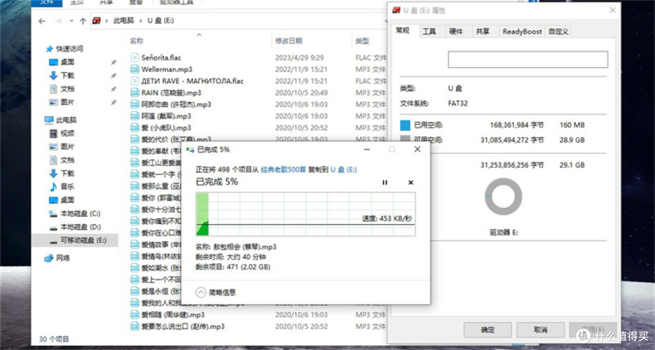Click the music note icon beside 音乐
The width and height of the screenshot is (655, 350).
[53, 187]
